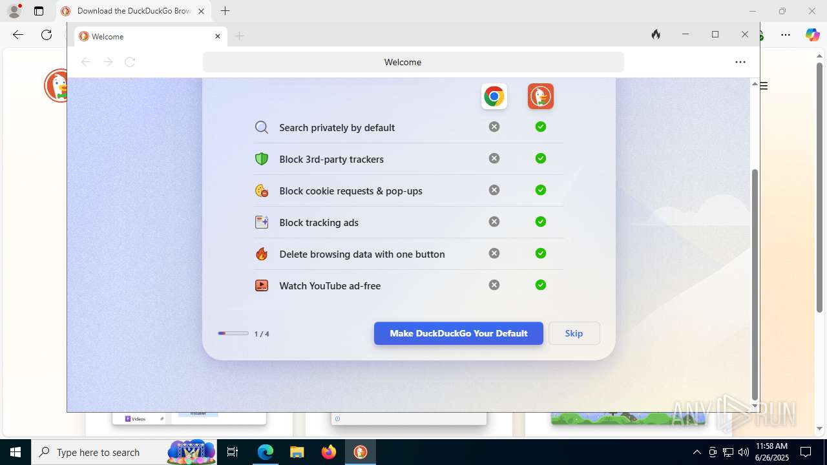
Task: Show hidden system tray icons
Action: pyautogui.click(x=696, y=452)
